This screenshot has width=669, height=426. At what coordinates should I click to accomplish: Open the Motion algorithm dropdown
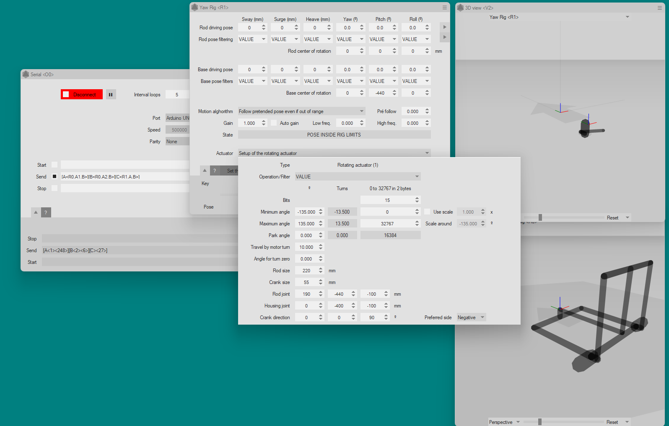coord(301,111)
